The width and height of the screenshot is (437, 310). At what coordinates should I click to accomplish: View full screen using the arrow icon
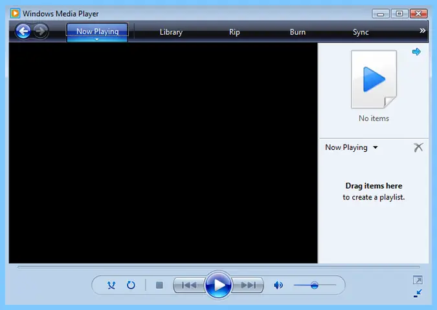click(418, 280)
